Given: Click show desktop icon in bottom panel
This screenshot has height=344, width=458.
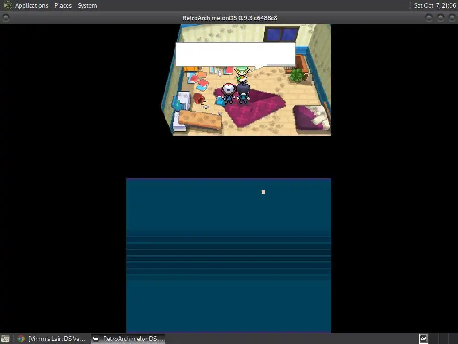Looking at the screenshot, I should point(5,339).
